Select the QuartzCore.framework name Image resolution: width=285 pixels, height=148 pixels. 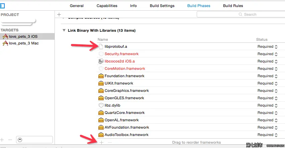(124, 113)
